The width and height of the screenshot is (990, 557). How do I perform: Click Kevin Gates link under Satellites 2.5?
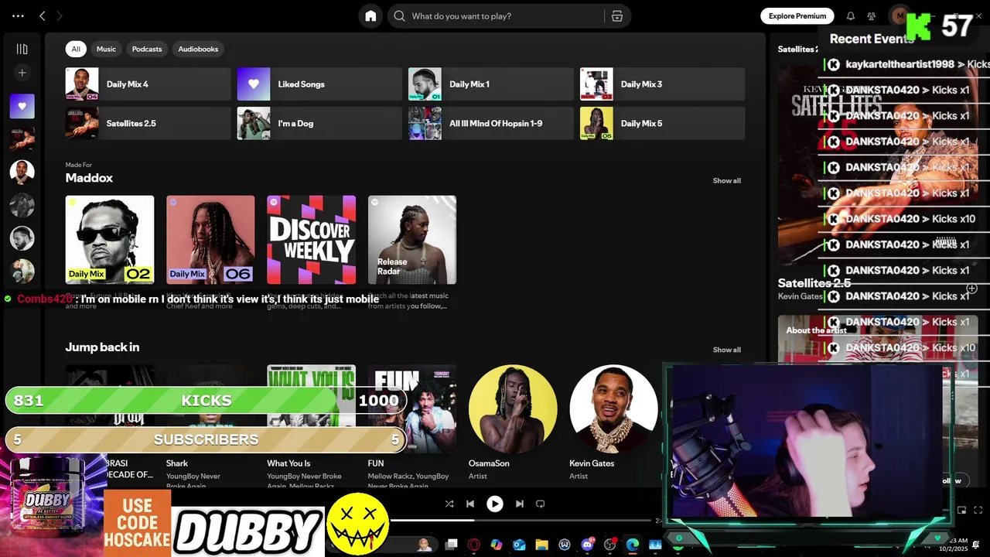tap(800, 296)
